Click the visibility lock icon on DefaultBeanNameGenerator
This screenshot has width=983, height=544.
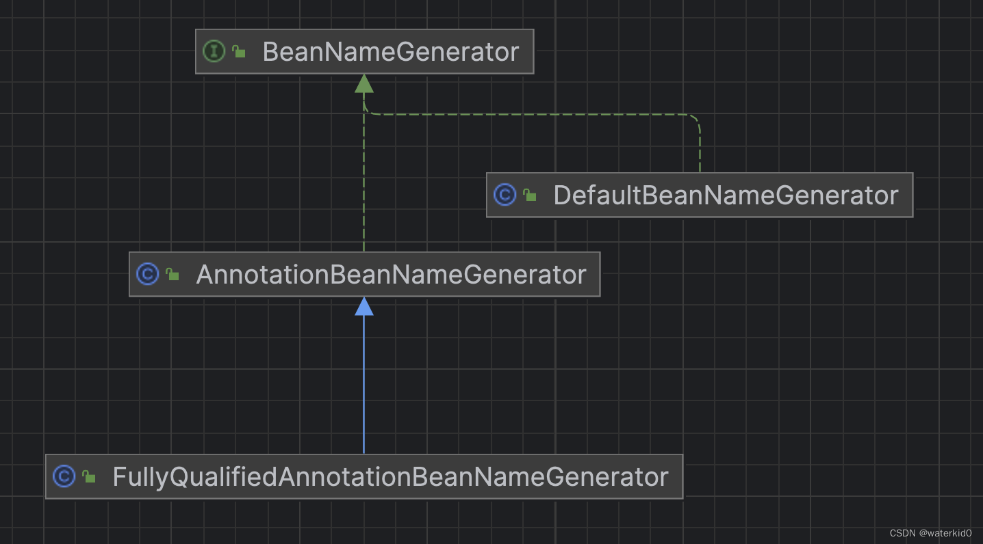[x=529, y=195]
